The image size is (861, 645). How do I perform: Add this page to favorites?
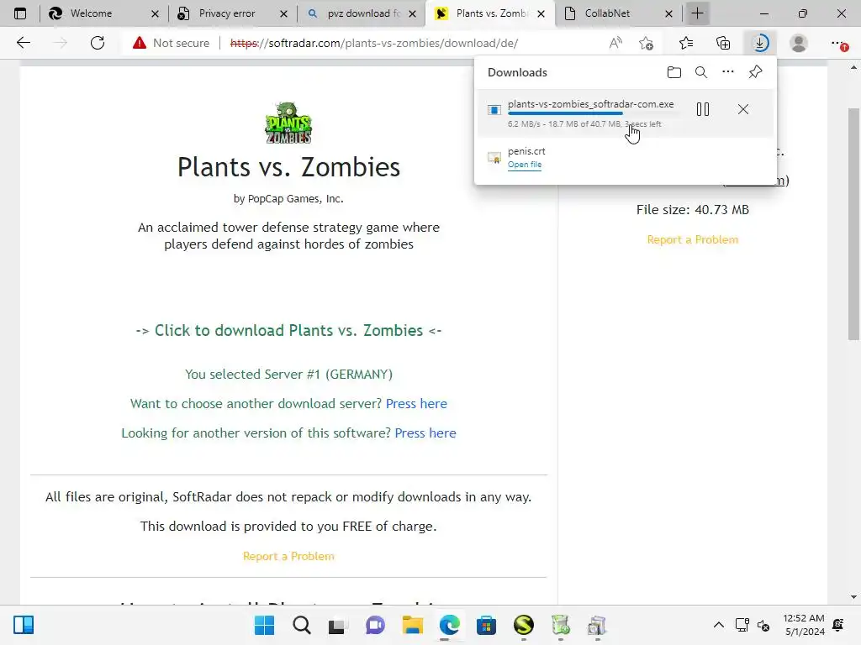647,43
